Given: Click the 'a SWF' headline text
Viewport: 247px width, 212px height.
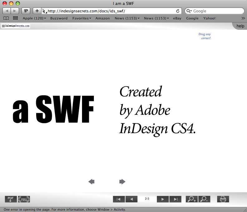Looking at the screenshot, I should pyautogui.click(x=53, y=109).
